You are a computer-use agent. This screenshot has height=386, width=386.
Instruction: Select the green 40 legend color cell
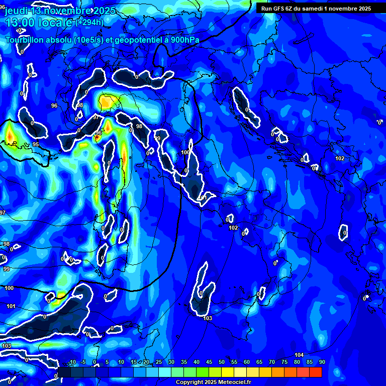[x=190, y=372]
